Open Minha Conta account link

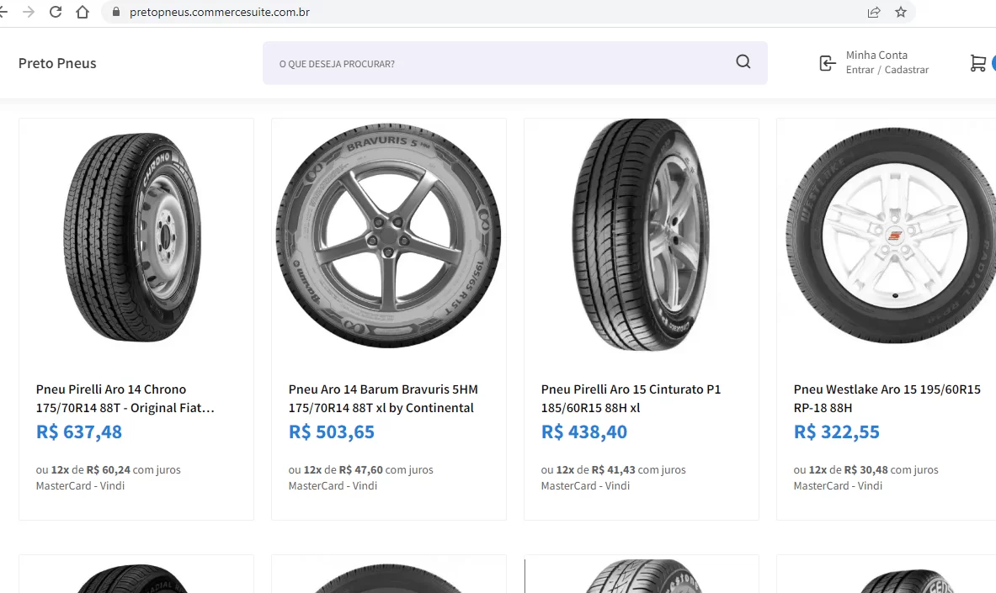click(876, 56)
